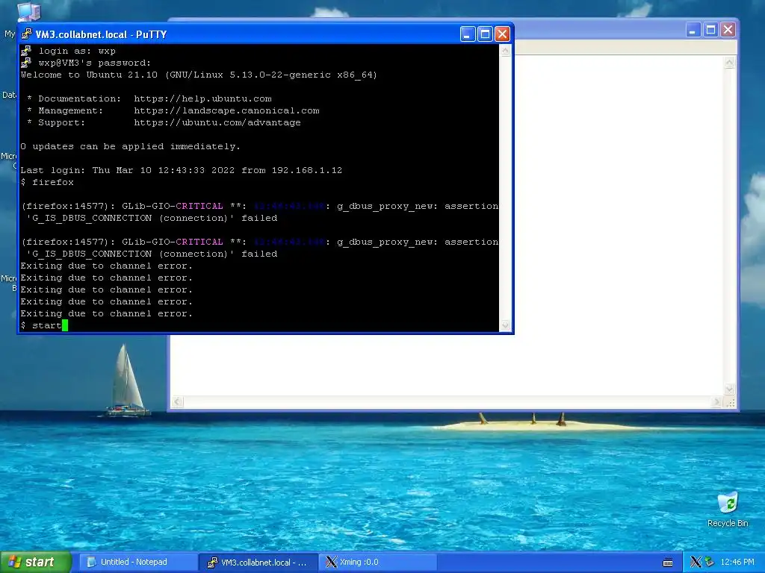Maximize the PuTTY window
Screen dimensions: 765x573
coord(485,34)
